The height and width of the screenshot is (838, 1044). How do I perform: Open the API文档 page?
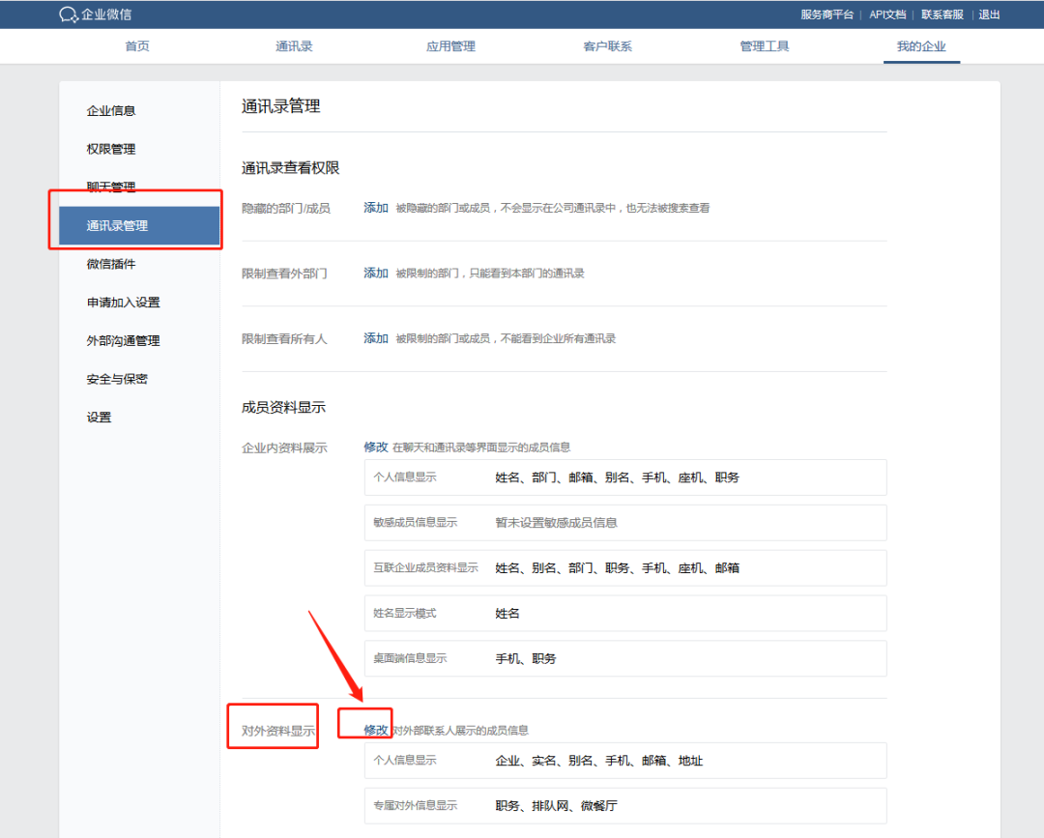coord(886,14)
